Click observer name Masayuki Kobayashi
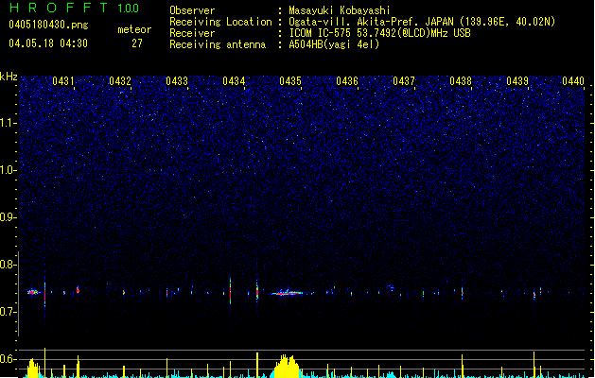 coord(340,10)
